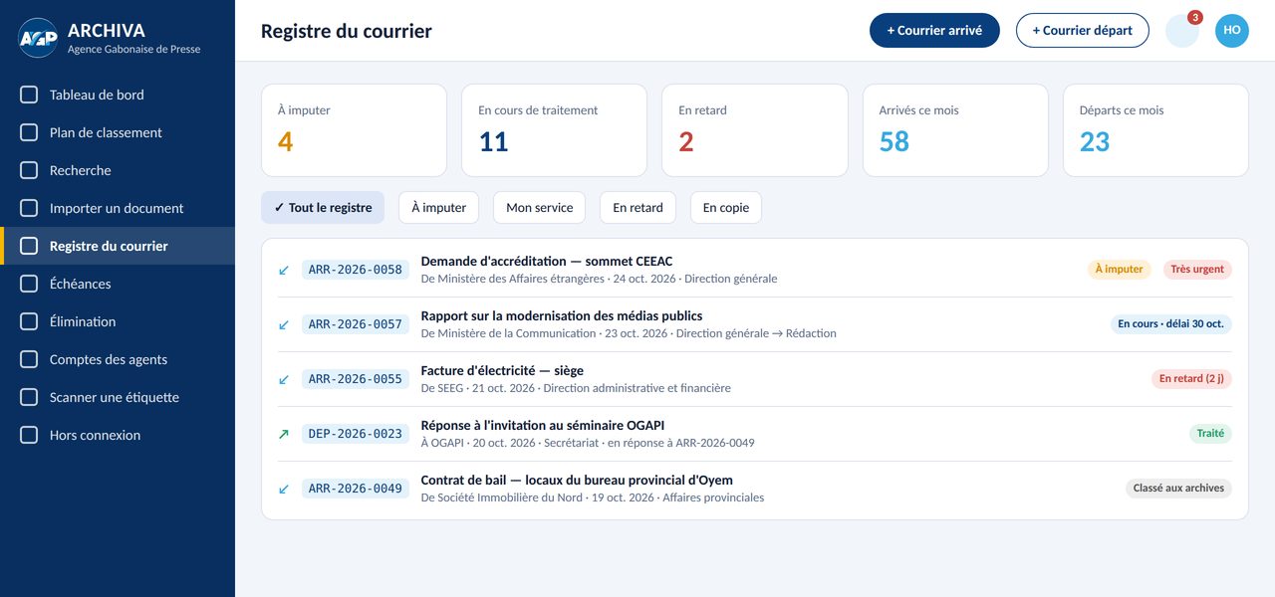Image resolution: width=1275 pixels, height=597 pixels.
Task: Open the À imputer stat card
Action: tap(354, 130)
